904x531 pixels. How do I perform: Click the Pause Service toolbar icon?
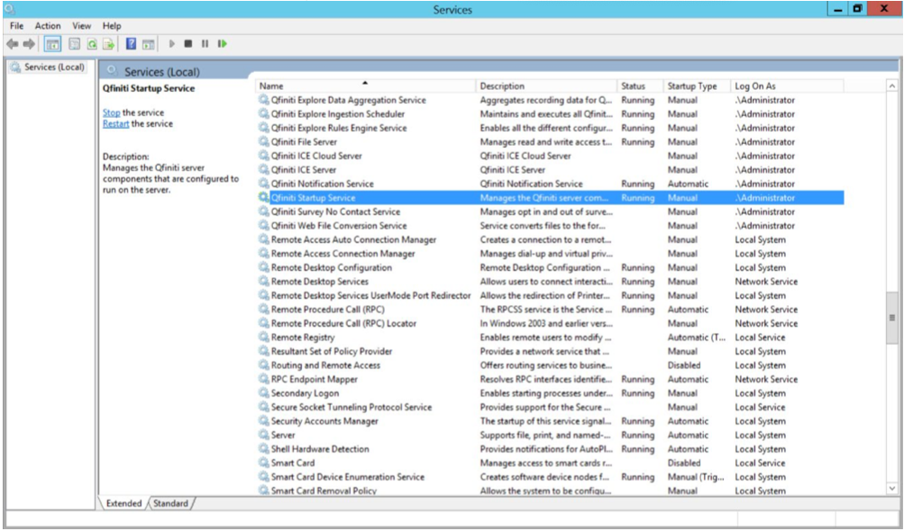coord(205,43)
